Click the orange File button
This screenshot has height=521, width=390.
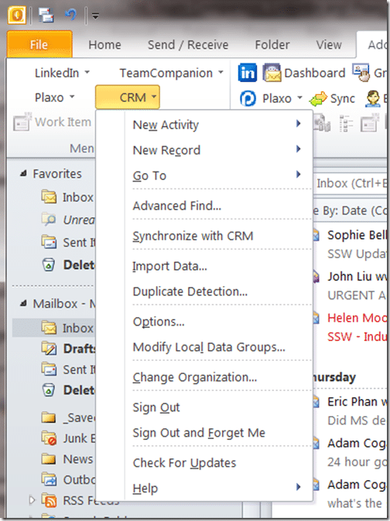point(39,44)
